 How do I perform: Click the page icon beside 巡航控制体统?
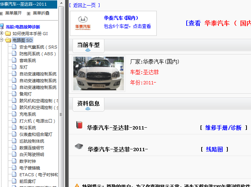point(14,141)
